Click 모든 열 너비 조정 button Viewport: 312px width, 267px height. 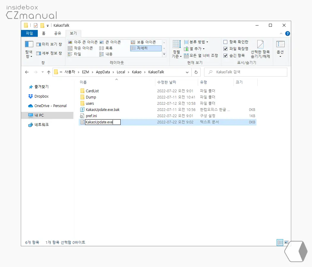[201, 55]
